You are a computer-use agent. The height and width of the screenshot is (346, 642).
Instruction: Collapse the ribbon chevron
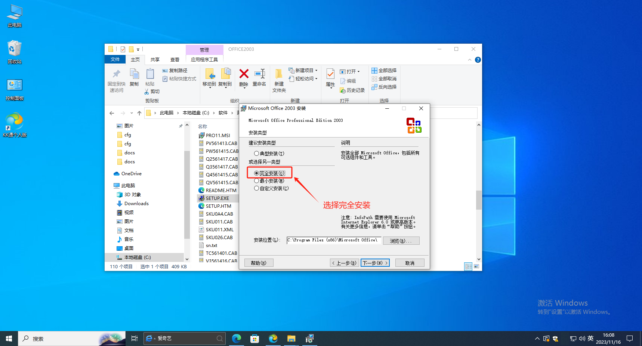point(470,60)
